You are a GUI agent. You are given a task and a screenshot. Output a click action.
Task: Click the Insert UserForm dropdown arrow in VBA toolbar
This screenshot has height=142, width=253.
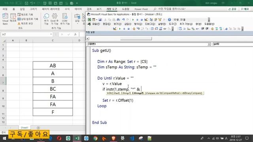click(x=96, y=20)
